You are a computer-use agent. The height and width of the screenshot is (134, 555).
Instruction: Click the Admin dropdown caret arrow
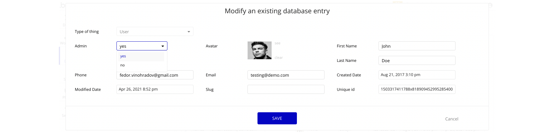pos(163,46)
